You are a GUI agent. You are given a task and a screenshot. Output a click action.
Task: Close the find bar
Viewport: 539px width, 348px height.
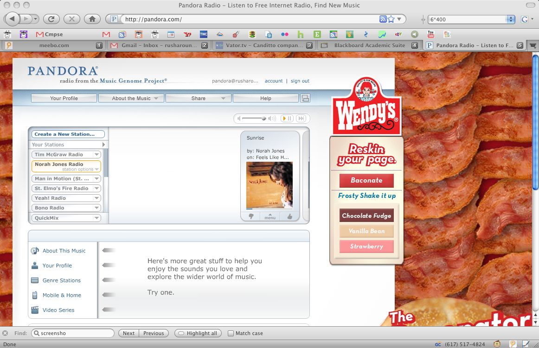[5, 333]
